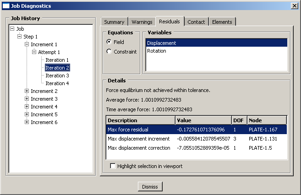Click the Value column header
The height and width of the screenshot is (195, 301).
point(203,120)
